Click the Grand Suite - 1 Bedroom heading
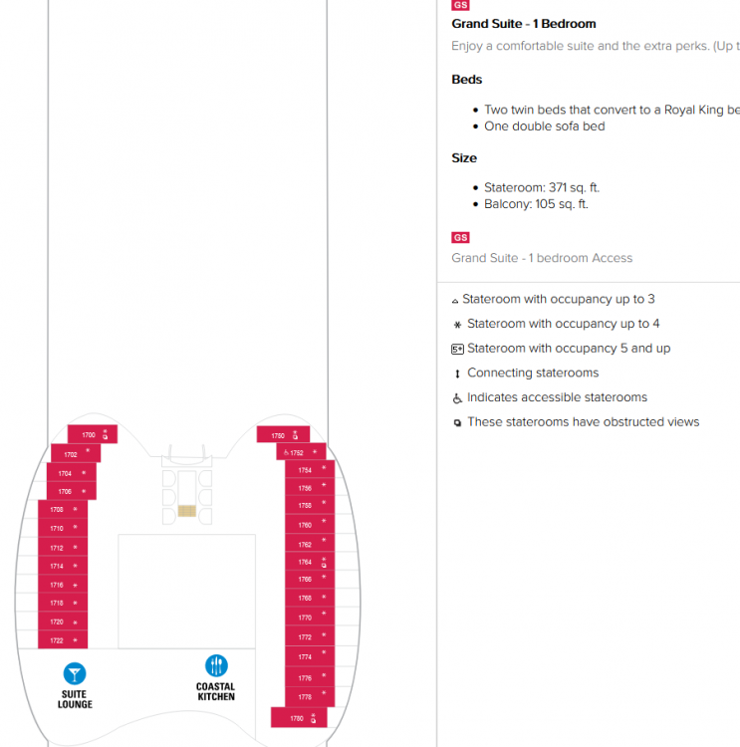Viewport: 740px width, 747px height. tap(524, 23)
